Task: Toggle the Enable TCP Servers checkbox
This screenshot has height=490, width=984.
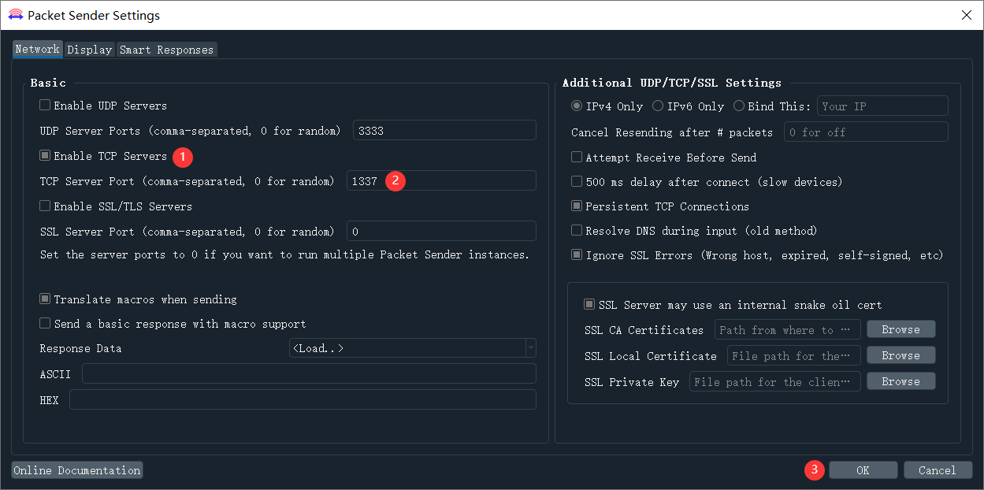Action: coord(45,156)
